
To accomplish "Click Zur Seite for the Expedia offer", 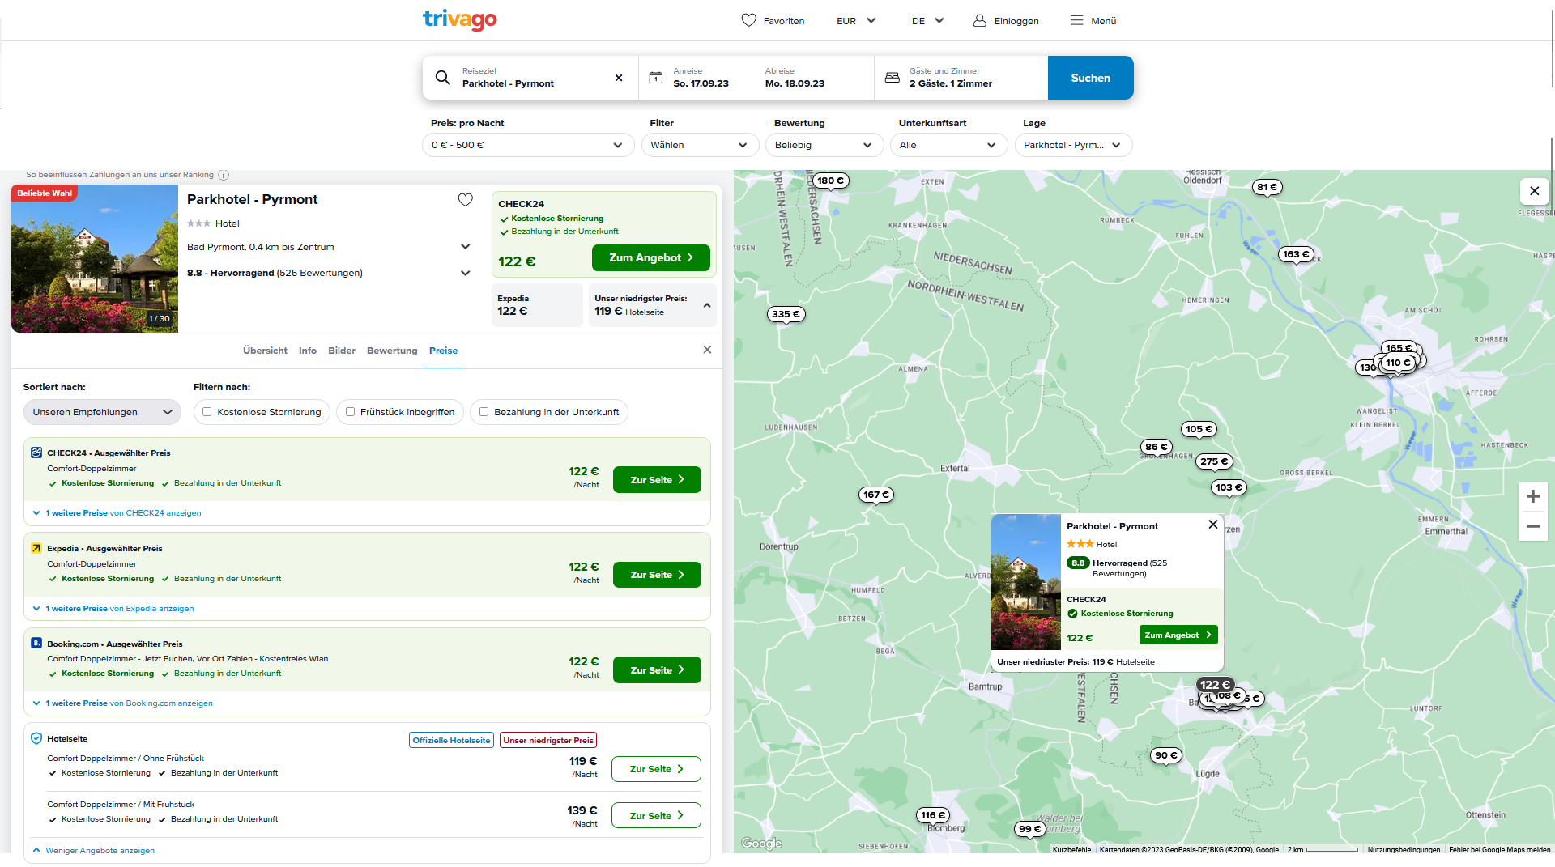I will click(x=657, y=575).
